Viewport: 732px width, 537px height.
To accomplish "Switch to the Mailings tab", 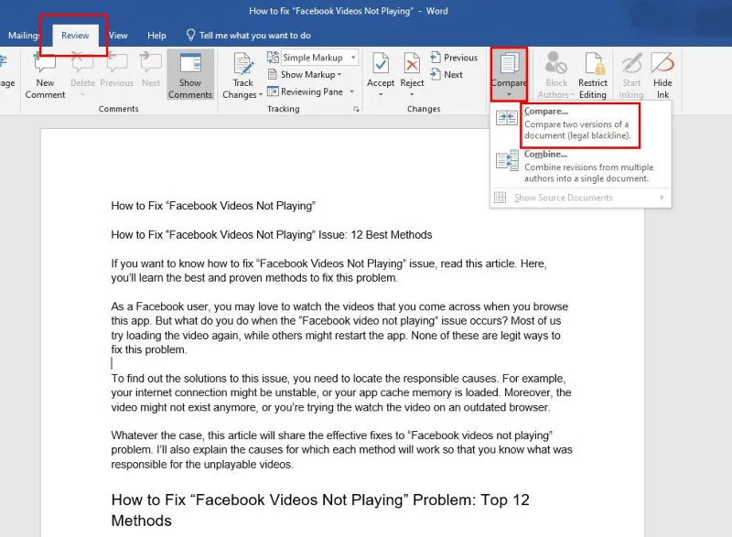I will coord(24,36).
